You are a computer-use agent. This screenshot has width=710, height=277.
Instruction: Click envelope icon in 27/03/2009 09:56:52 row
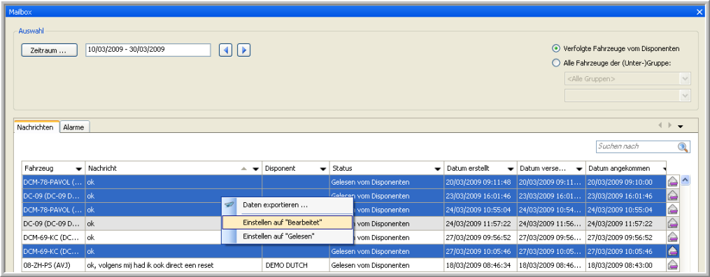[x=672, y=237]
